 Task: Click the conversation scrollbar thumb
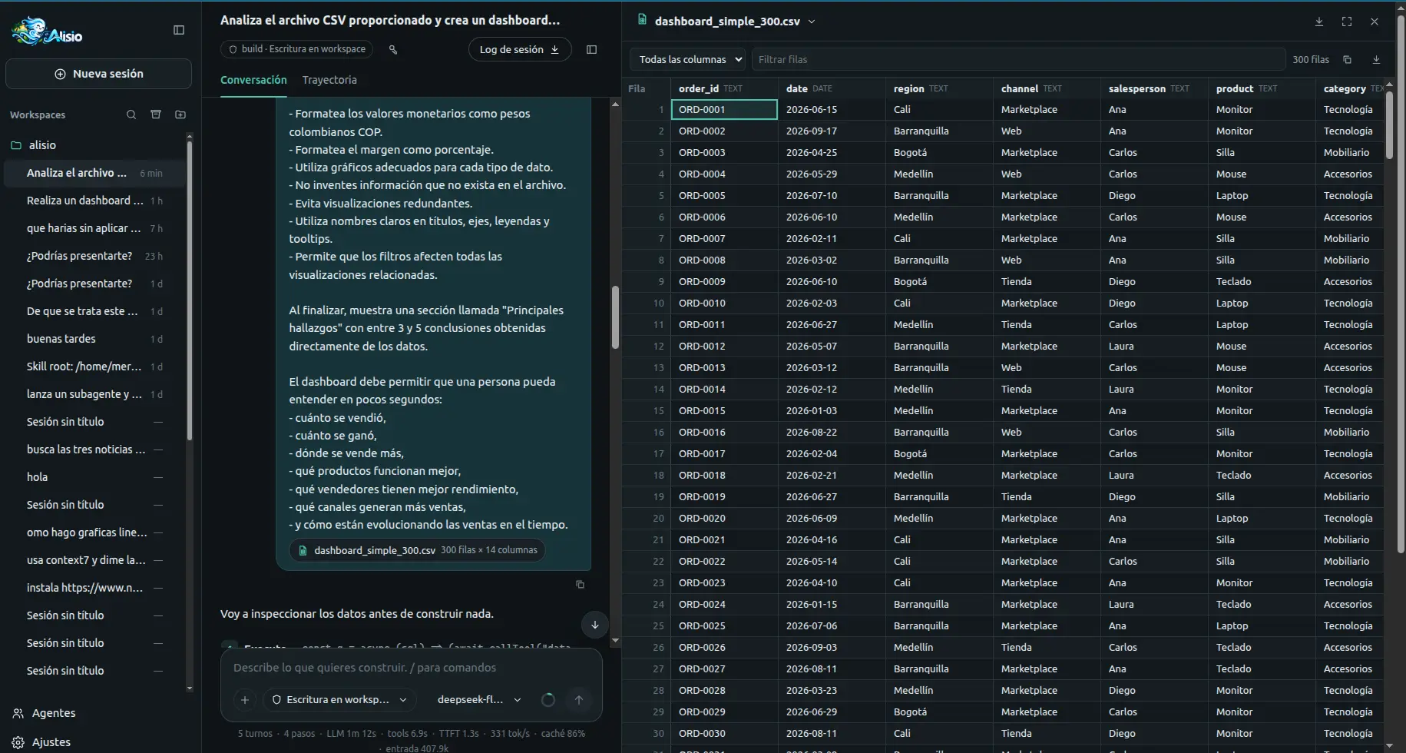point(615,317)
